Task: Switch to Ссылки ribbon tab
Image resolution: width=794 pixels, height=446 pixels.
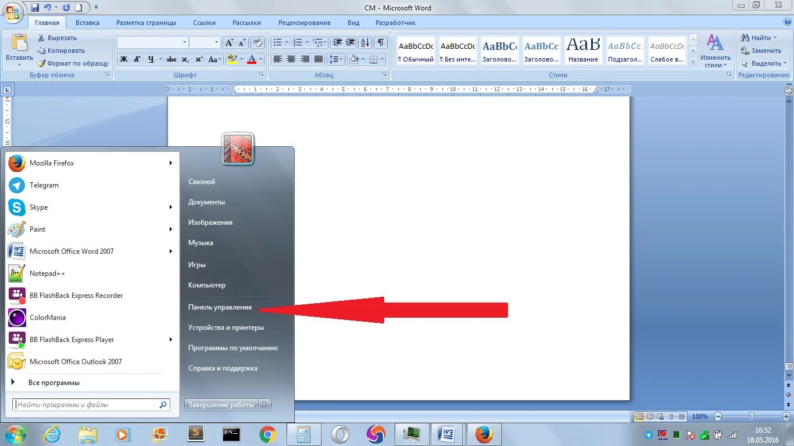Action: coord(205,23)
